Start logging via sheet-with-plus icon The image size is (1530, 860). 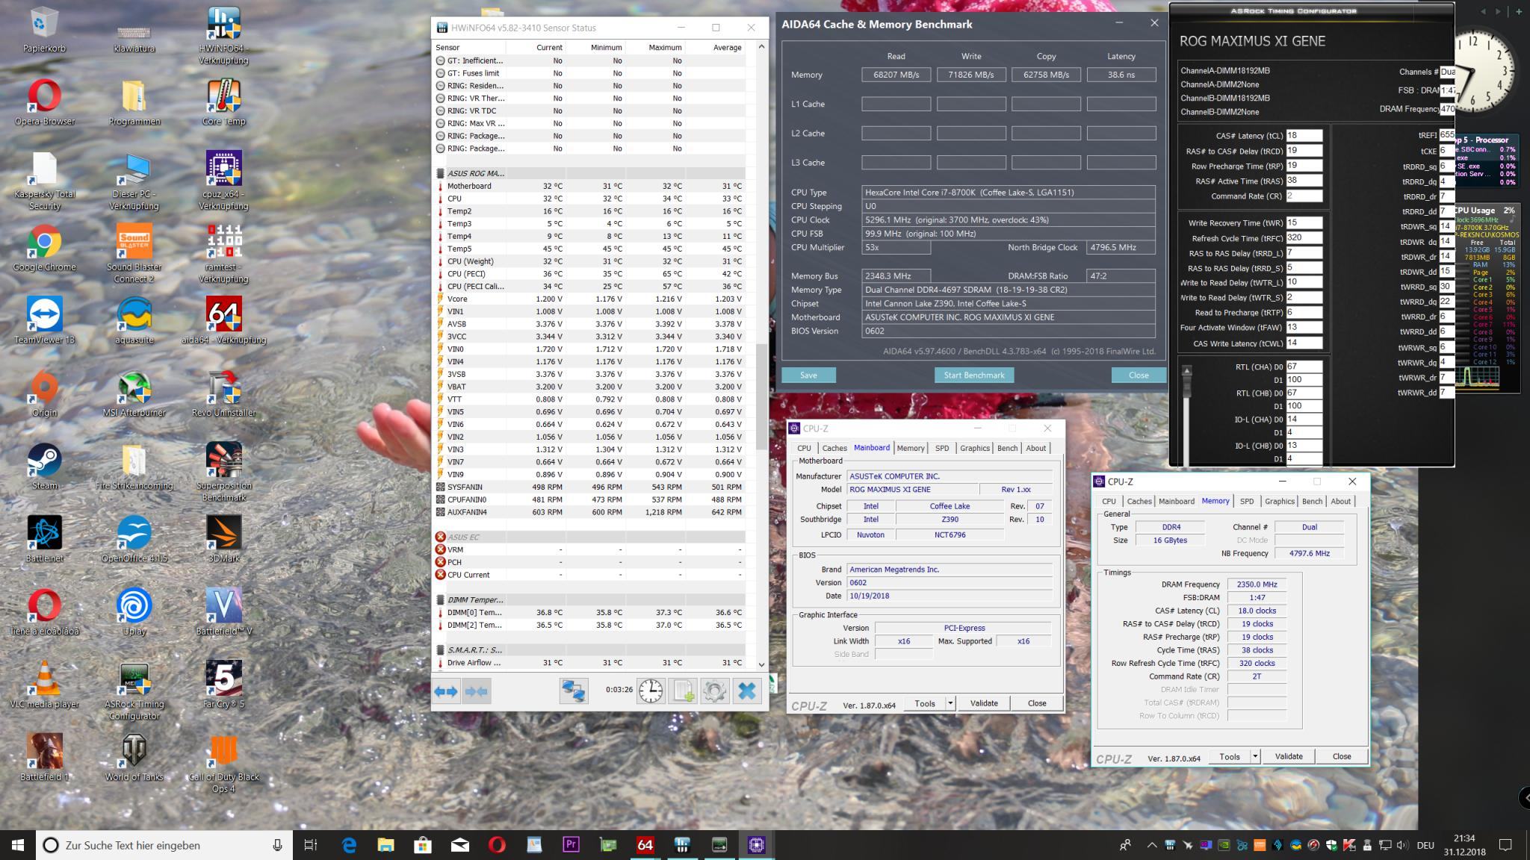pyautogui.click(x=684, y=691)
